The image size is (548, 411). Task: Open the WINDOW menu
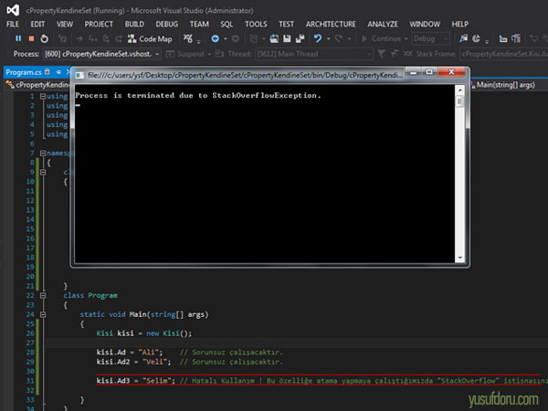tap(425, 24)
